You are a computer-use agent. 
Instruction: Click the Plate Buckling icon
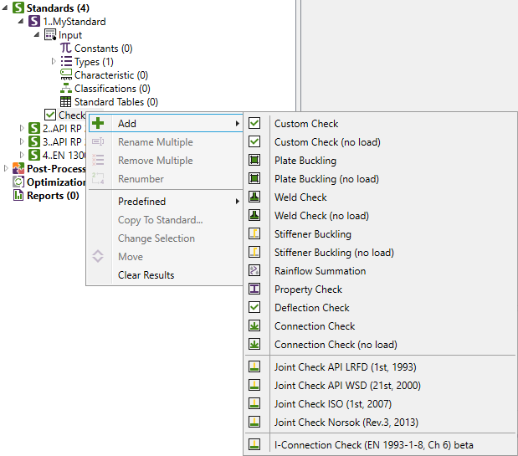click(254, 160)
